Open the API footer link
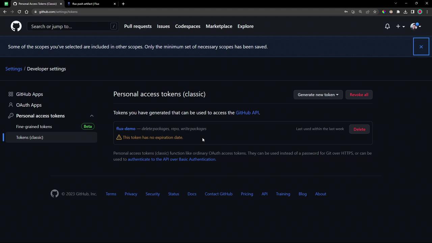 click(x=265, y=194)
